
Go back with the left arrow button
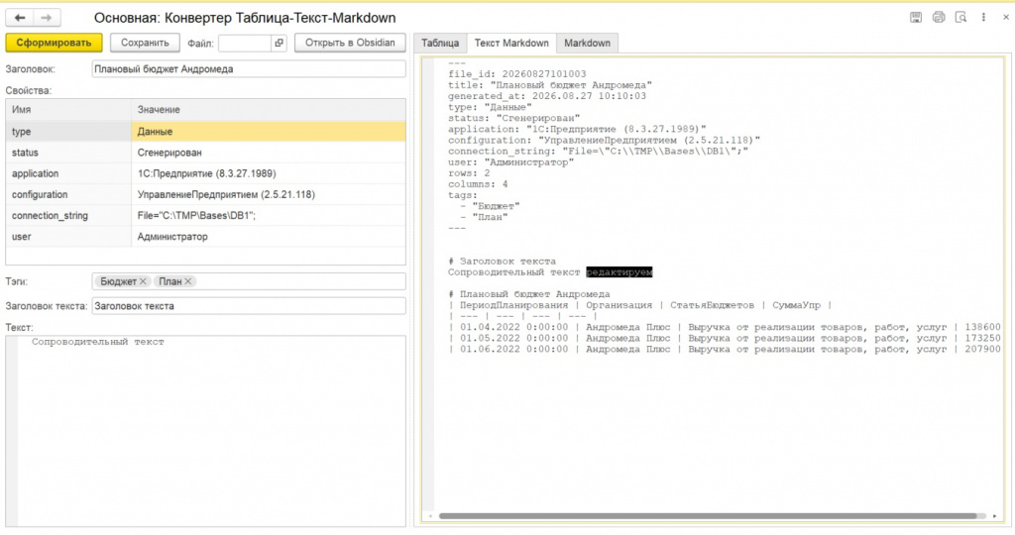20,18
